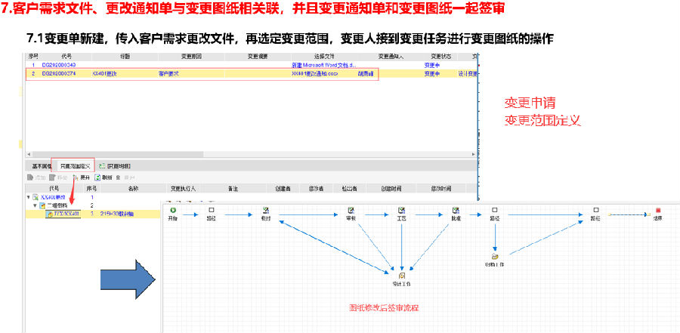680x333 pixels.
Task: Open link 新建 Microsoft Word文档 file
Action: [x=323, y=65]
